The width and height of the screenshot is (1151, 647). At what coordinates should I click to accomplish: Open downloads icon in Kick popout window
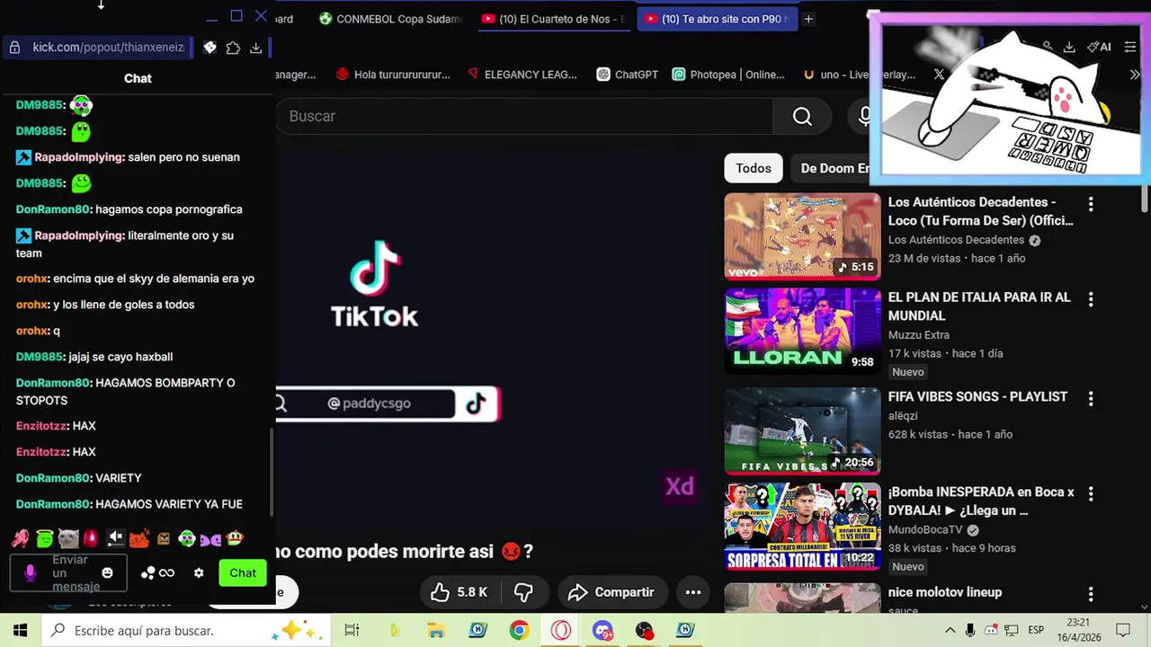255,47
